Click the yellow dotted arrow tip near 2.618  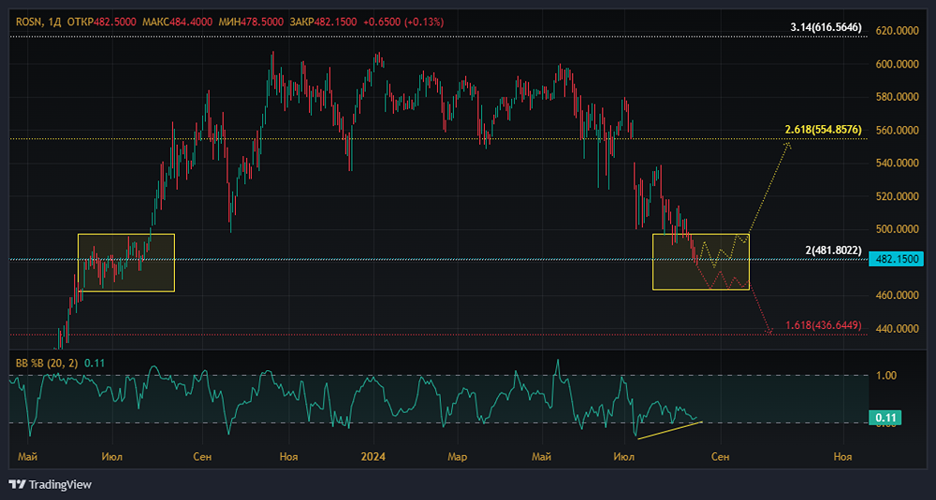click(x=788, y=144)
